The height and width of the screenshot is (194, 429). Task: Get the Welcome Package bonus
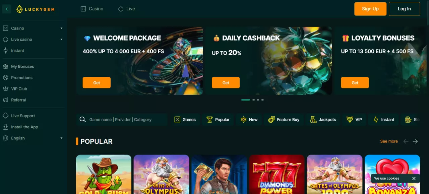tap(97, 83)
